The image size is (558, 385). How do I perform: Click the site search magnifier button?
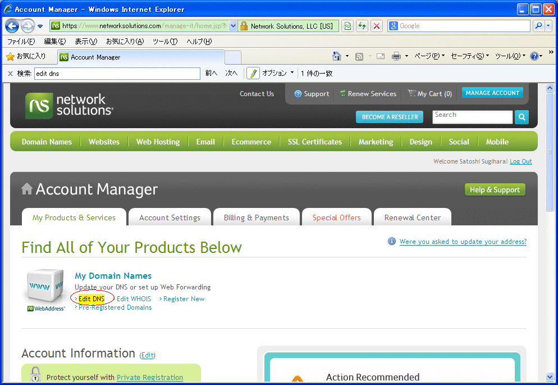[522, 117]
